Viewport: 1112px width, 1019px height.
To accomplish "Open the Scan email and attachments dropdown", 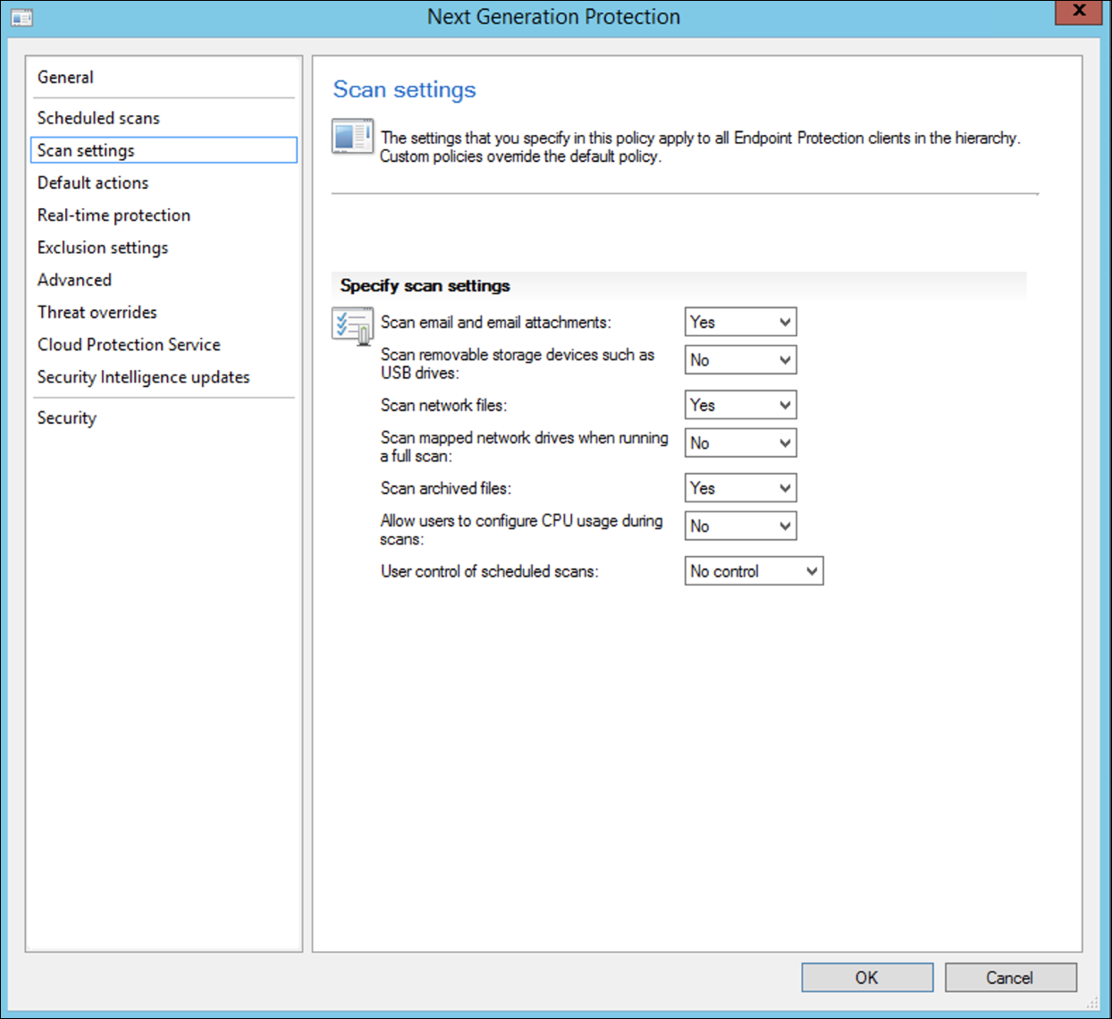I will pos(740,322).
